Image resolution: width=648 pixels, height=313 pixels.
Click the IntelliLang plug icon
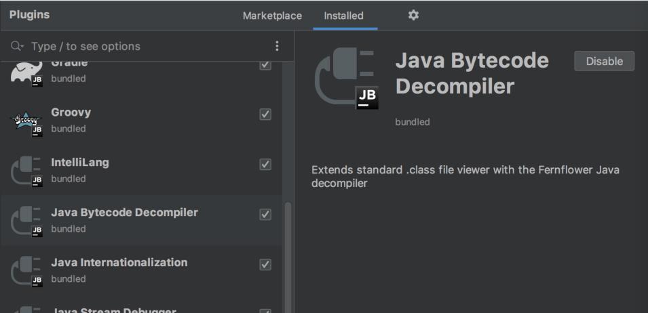pyautogui.click(x=26, y=171)
